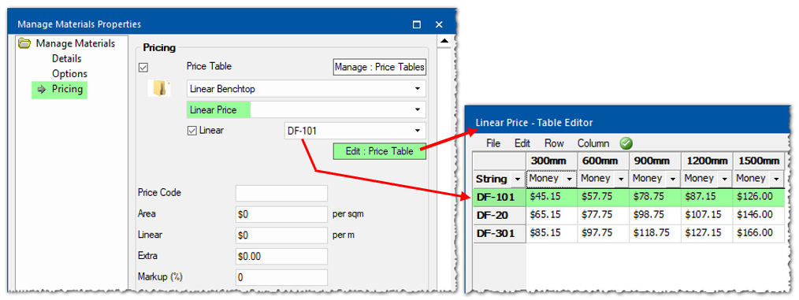This screenshot has height=300, width=799.
Task: Click the 1200mm column header
Action: coord(708,161)
